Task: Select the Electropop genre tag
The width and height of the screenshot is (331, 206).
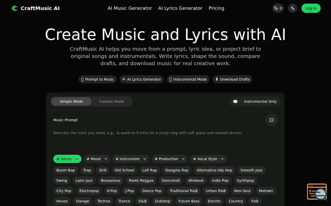Action: point(89,191)
